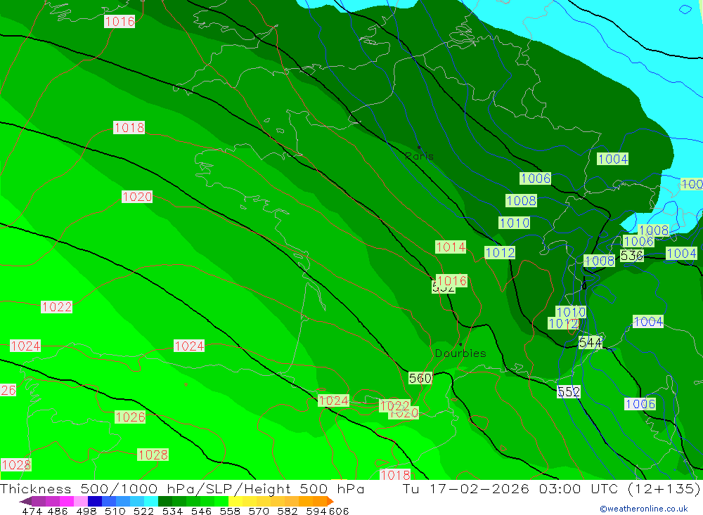Click the 582 legend value
Image resolution: width=703 pixels, height=515 pixels.
pyautogui.click(x=287, y=511)
